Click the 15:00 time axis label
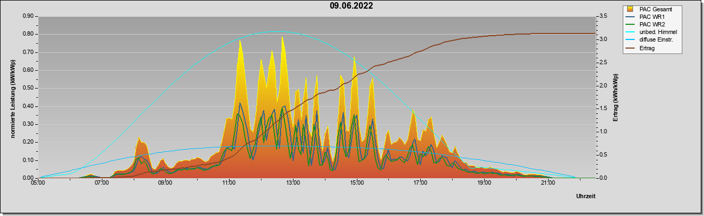Screen dimensions: 704x216 356,183
